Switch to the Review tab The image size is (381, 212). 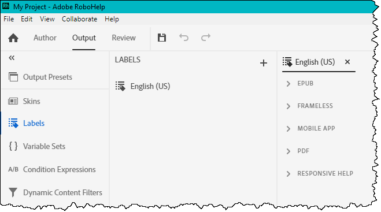click(124, 38)
